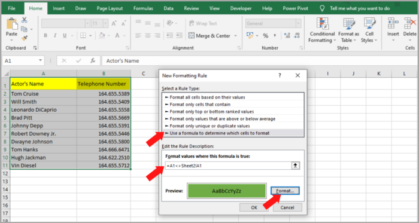This screenshot has width=419, height=223.
Task: Open the Conditional Formatting menu
Action: point(322,30)
